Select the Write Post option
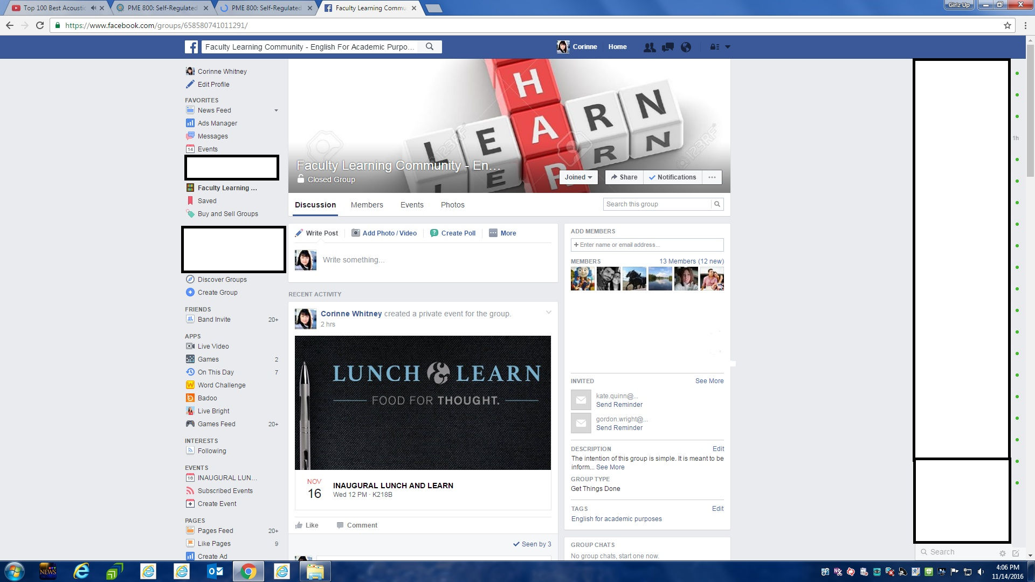Image resolution: width=1035 pixels, height=582 pixels. (x=316, y=233)
